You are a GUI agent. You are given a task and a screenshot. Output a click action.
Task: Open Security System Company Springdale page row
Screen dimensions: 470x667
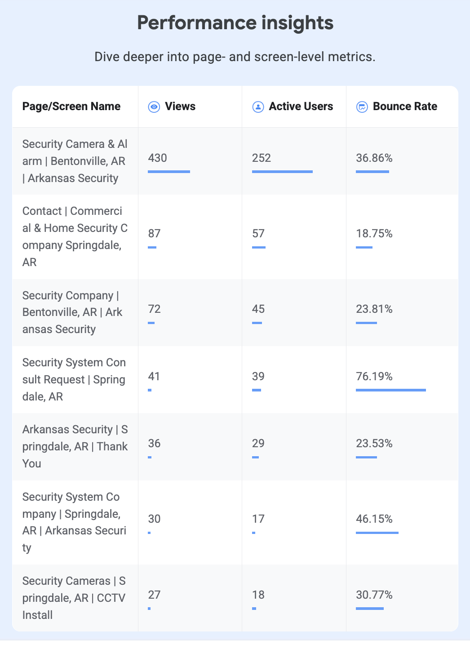pos(235,522)
